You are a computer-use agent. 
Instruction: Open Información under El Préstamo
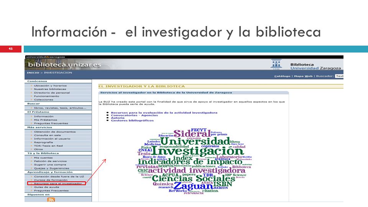pyautogui.click(x=44, y=117)
